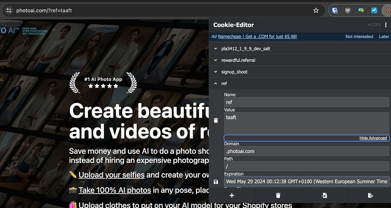
Task: Bookmark this page with the star icon
Action: tap(316, 11)
